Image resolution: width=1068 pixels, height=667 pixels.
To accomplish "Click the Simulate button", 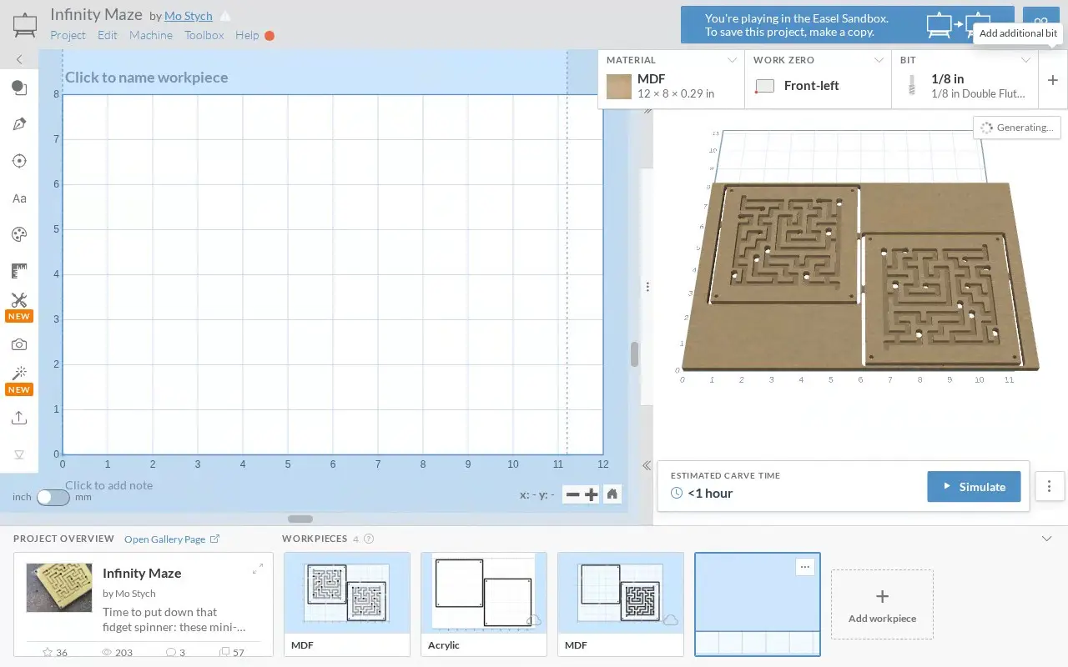I will [974, 486].
